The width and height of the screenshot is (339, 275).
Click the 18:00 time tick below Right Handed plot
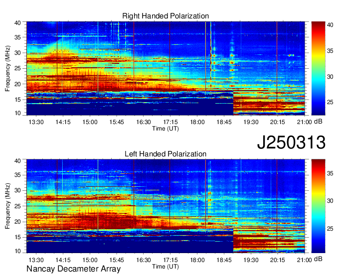click(x=197, y=122)
